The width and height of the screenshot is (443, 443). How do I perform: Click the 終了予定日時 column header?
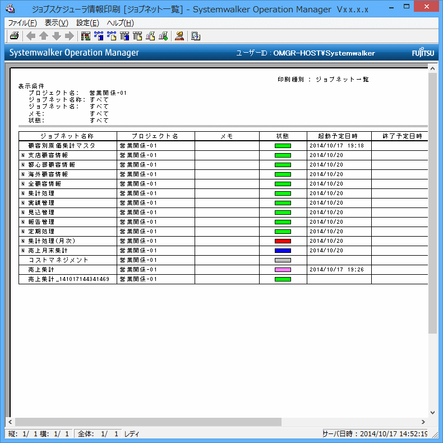[400, 136]
